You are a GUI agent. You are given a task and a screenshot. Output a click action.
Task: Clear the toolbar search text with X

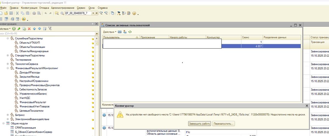pos(97,13)
